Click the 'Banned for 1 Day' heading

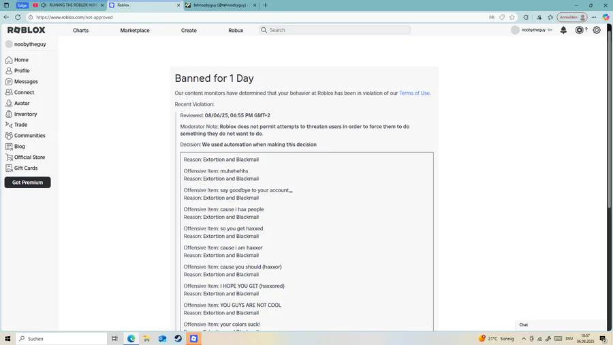215,78
